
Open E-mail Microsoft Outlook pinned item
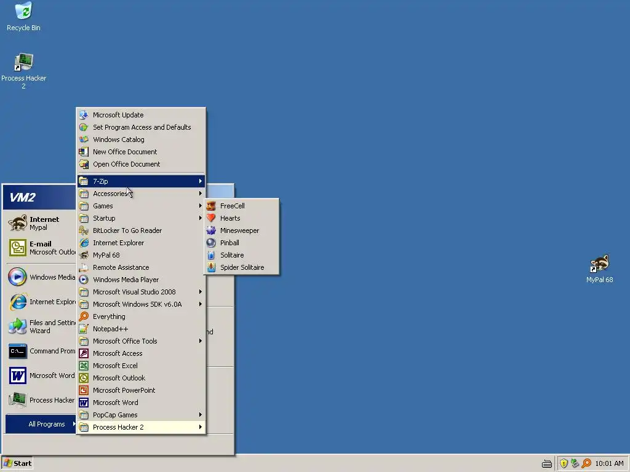(x=41, y=248)
